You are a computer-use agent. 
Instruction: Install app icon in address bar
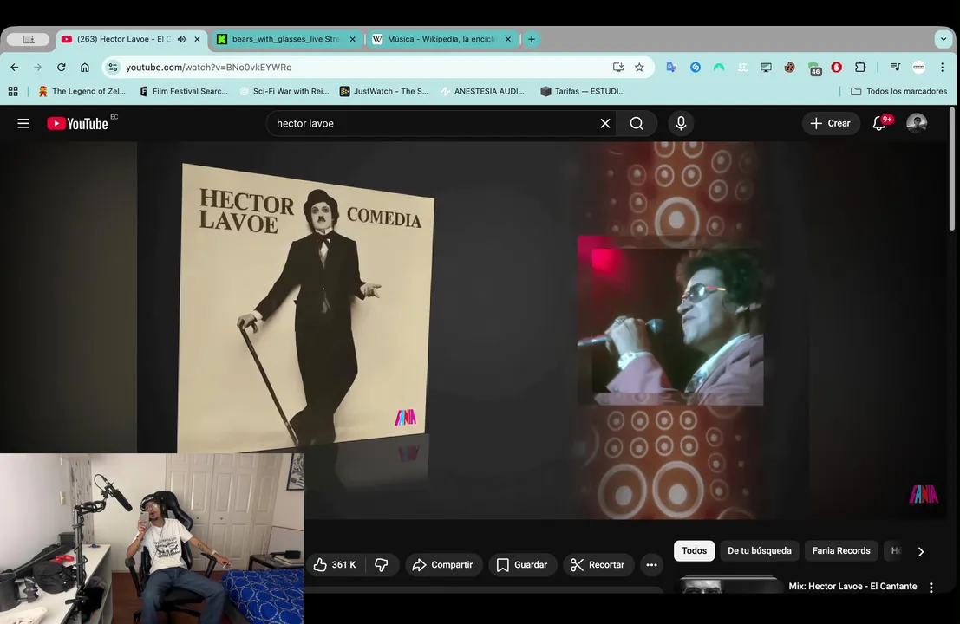(x=618, y=68)
